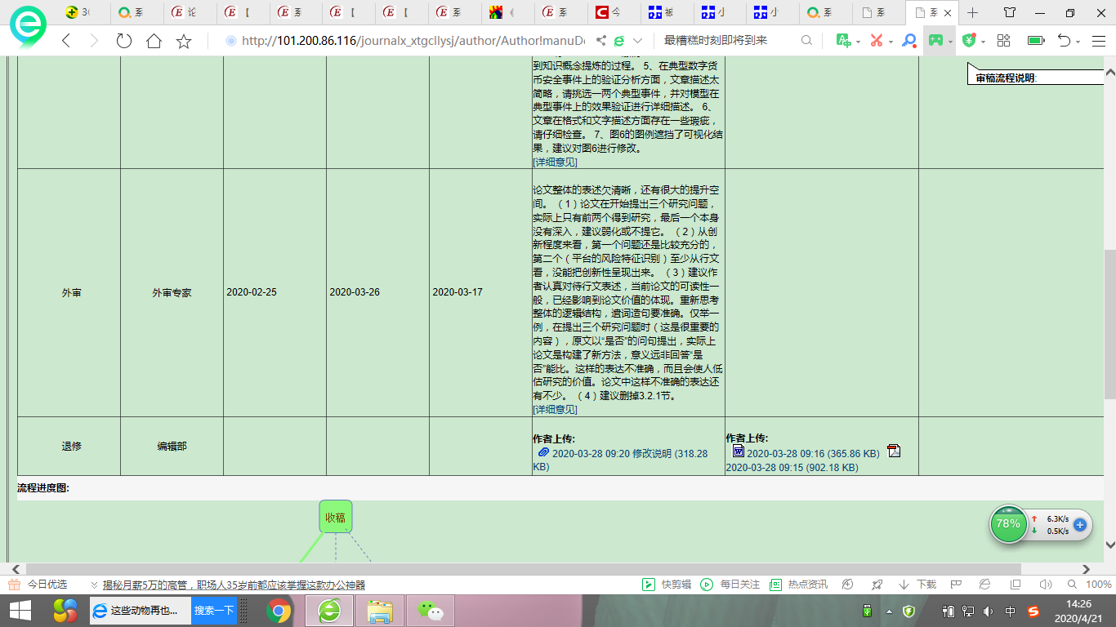Open a new browser tab
This screenshot has height=627, width=1116.
coord(972,12)
